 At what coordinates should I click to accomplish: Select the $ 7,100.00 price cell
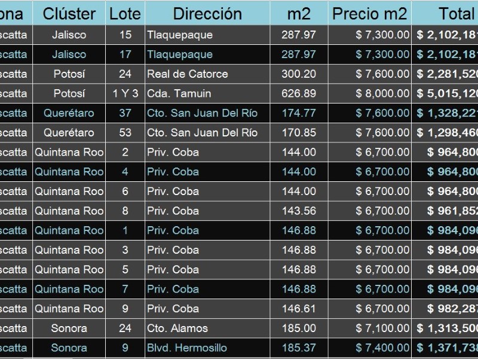pos(370,328)
